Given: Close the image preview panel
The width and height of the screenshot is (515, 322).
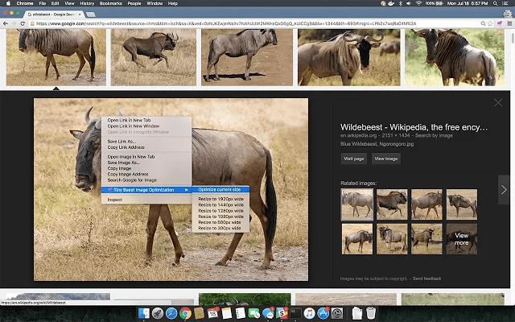Looking at the screenshot, I should point(498,102).
